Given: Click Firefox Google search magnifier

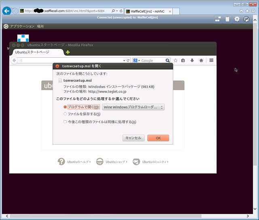Looking at the screenshot, I should pyautogui.click(x=168, y=61).
